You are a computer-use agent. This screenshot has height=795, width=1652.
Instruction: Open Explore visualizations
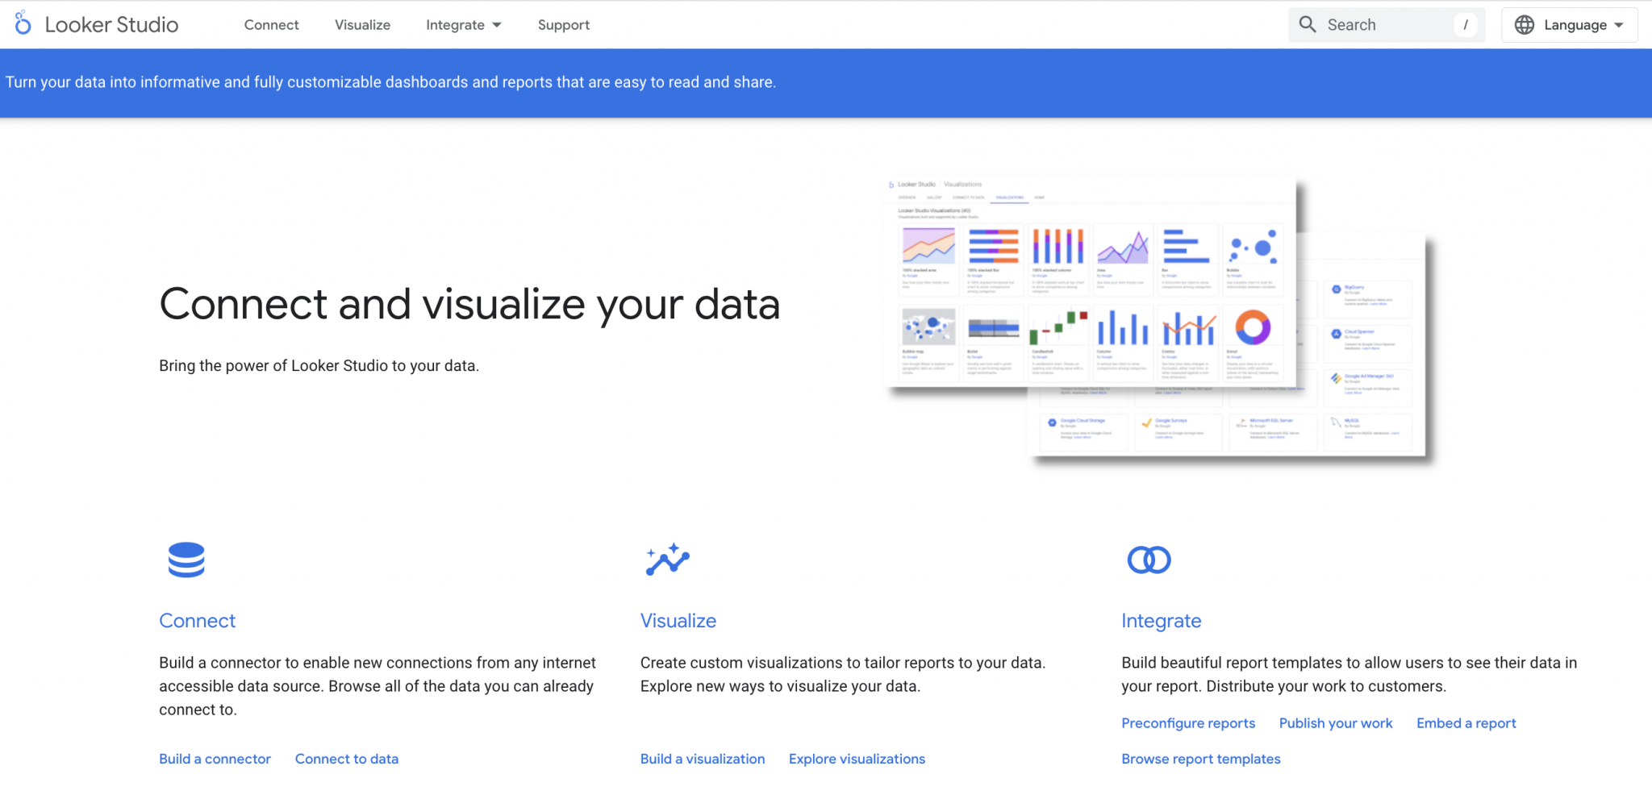tap(857, 759)
